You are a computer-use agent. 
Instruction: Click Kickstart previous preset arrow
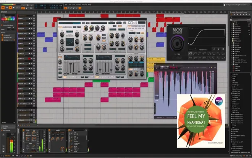(214, 49)
